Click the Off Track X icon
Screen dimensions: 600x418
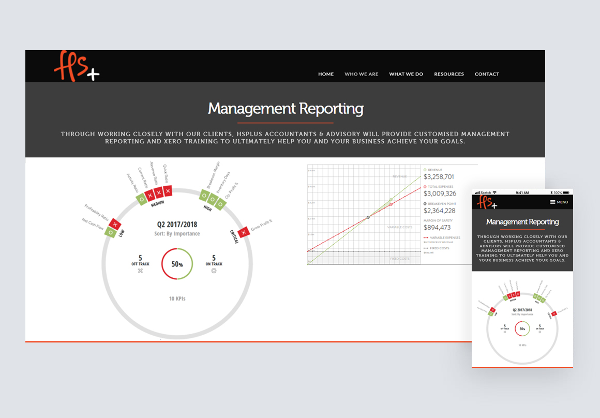coord(140,271)
